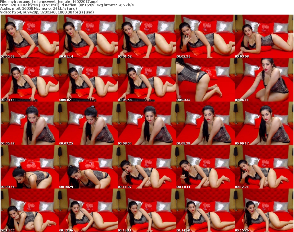Image resolution: width=294 pixels, height=232 pixels.
Task: Pick the last frame at 00:15:26
Action: click(264, 210)
